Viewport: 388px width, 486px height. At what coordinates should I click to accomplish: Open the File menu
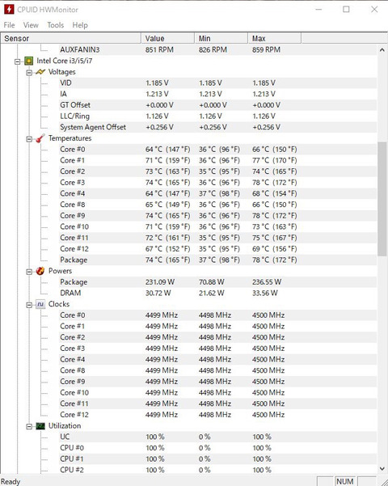(x=9, y=25)
